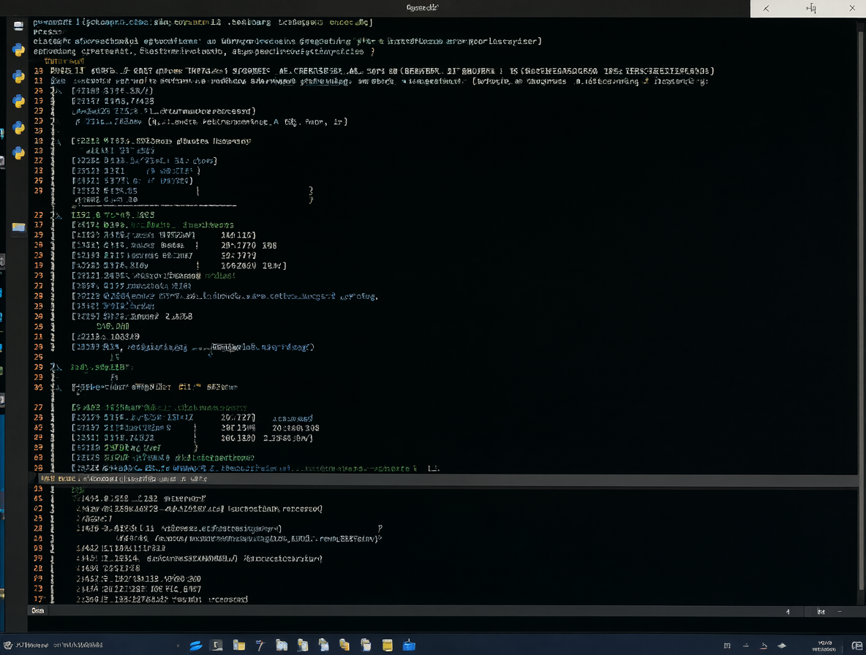Screen dimensions: 866x655
Task: Open the folder icon in the left sidebar
Action: point(19,227)
